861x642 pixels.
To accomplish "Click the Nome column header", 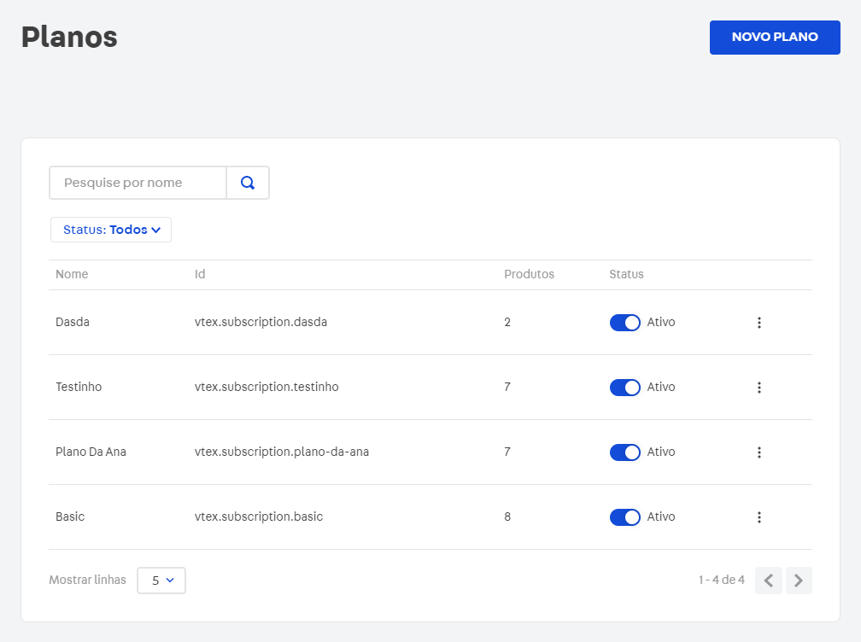I will tap(72, 274).
